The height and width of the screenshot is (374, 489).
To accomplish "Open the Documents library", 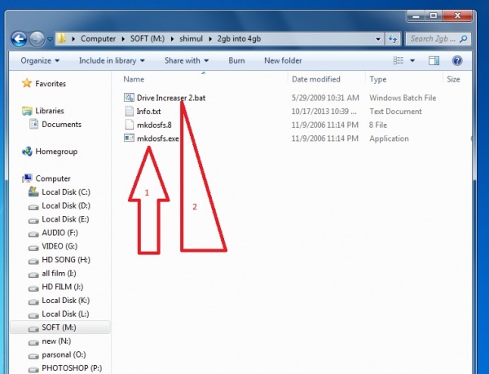I will pyautogui.click(x=61, y=125).
